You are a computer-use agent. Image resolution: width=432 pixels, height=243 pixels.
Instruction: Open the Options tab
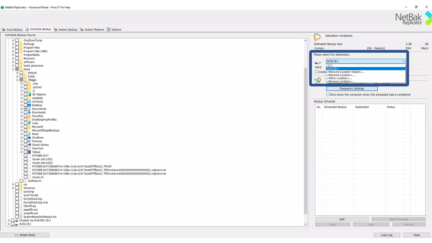point(114,29)
